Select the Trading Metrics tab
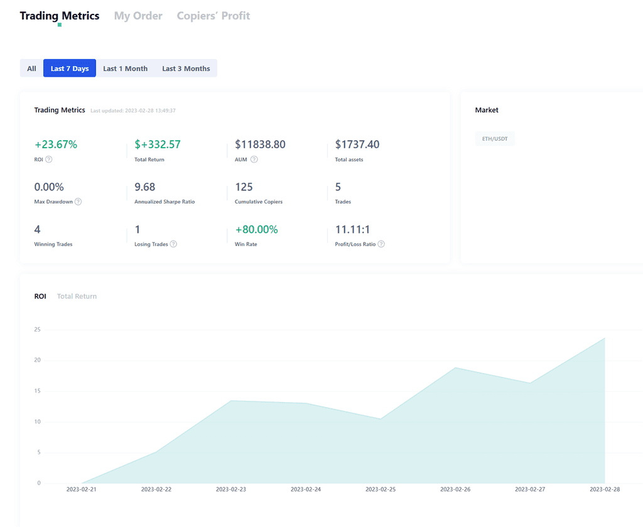 pos(60,16)
